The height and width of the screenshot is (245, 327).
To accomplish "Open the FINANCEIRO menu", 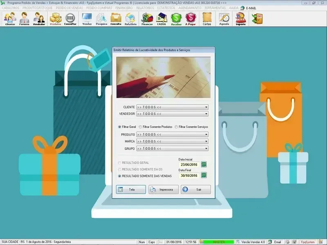I will [x=124, y=8].
